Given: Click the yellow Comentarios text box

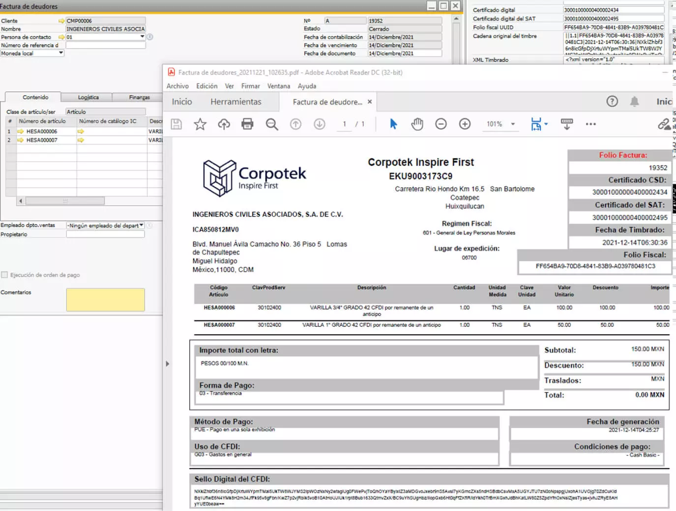Looking at the screenshot, I should click(x=105, y=300).
